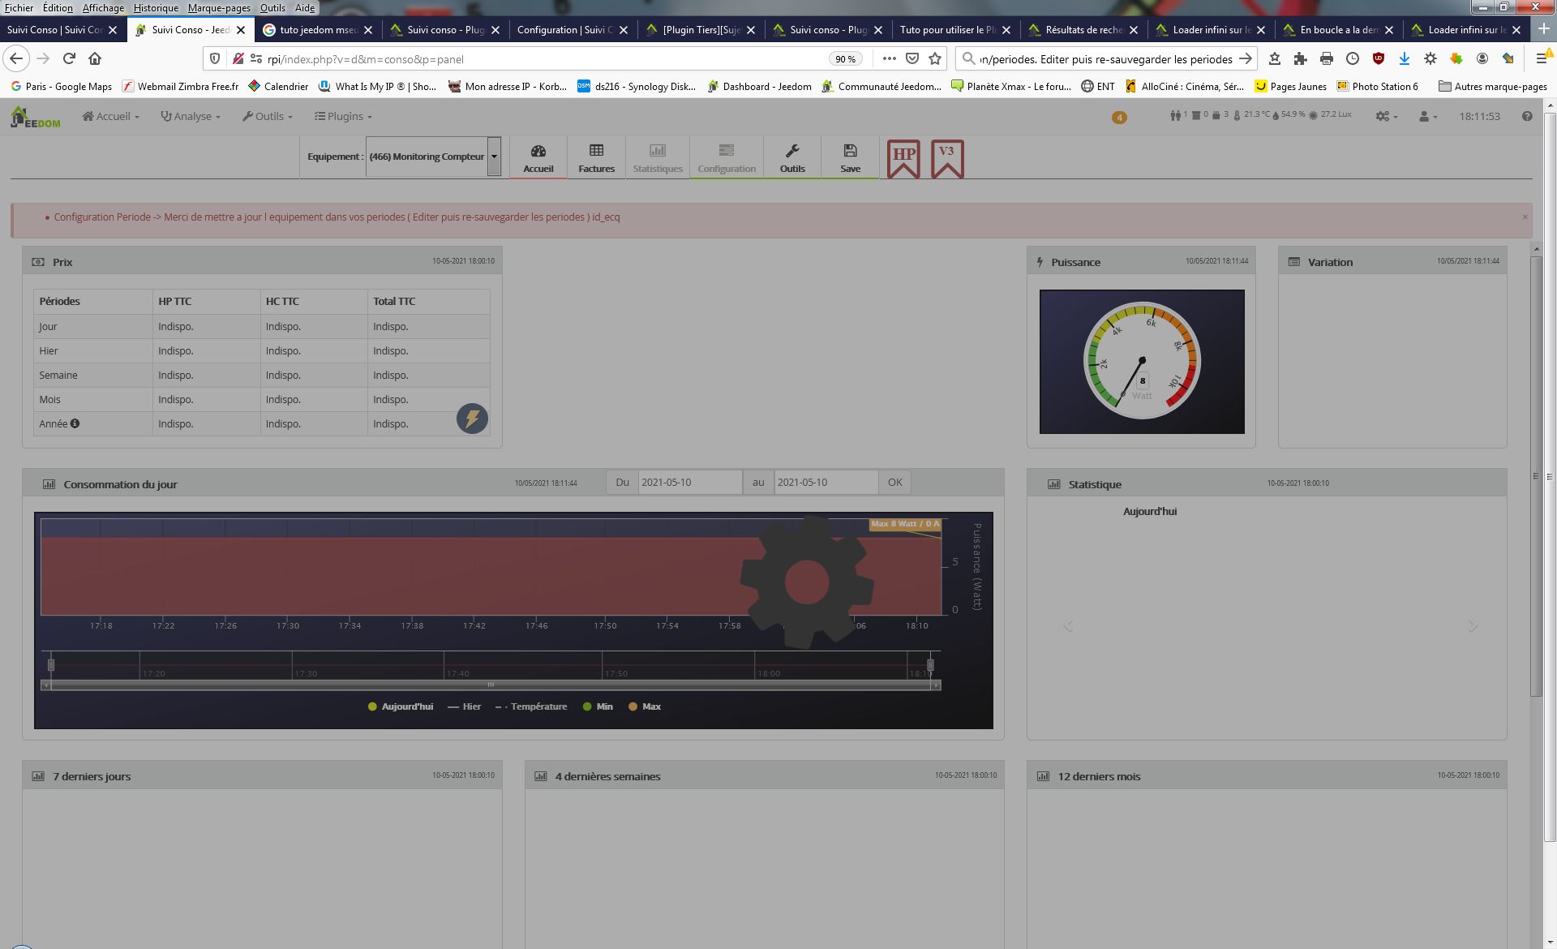Click the Du start date field
The image size is (1557, 949).
coord(688,482)
